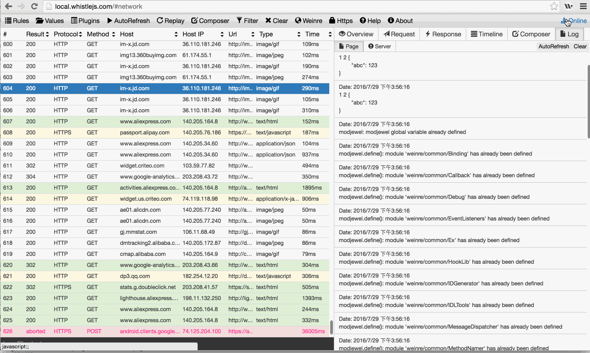Image resolution: width=590 pixels, height=353 pixels.
Task: Open Weinre globe menu
Action: (x=298, y=21)
